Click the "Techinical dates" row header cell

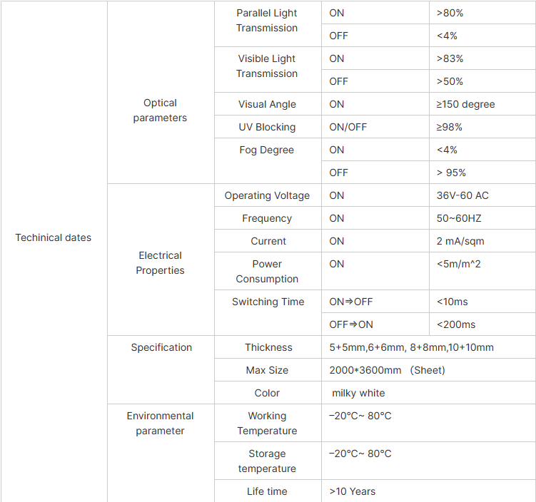54,237
